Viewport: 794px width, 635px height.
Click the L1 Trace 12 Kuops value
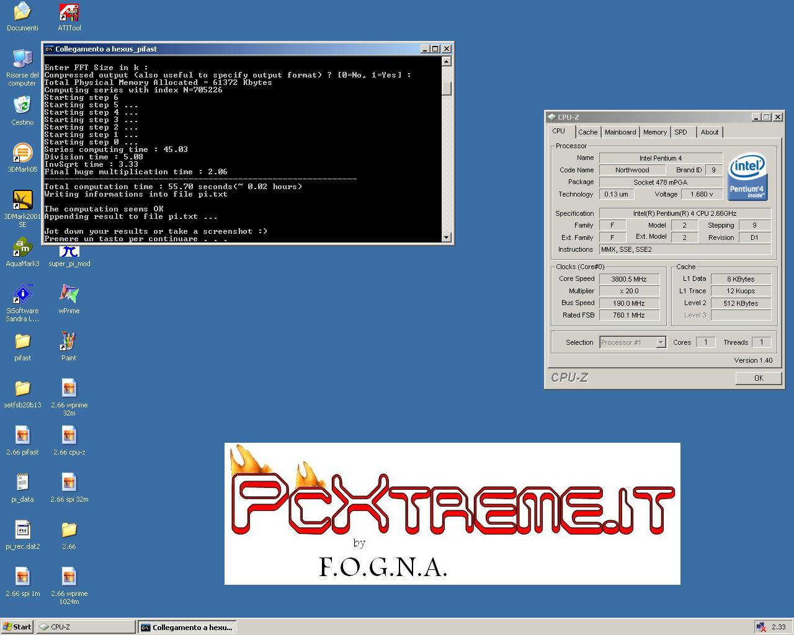[741, 291]
